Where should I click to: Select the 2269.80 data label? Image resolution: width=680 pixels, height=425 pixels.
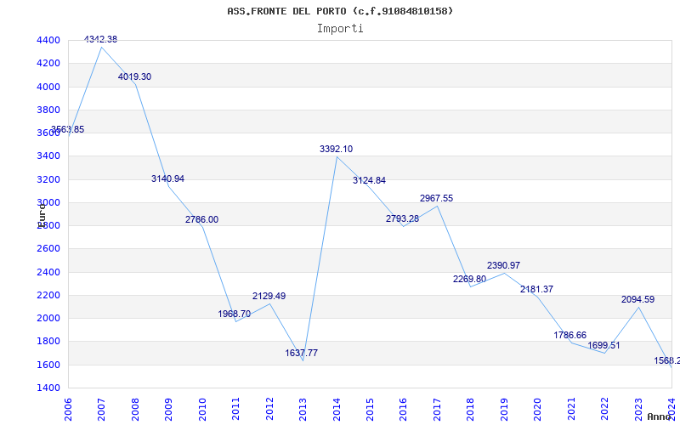pos(470,279)
